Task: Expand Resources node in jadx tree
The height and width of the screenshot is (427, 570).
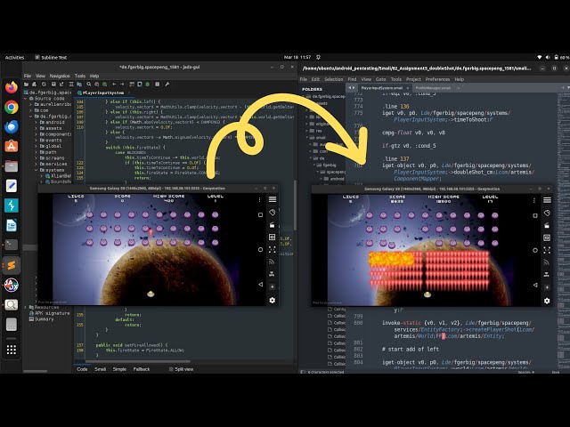Action: pyautogui.click(x=26, y=307)
